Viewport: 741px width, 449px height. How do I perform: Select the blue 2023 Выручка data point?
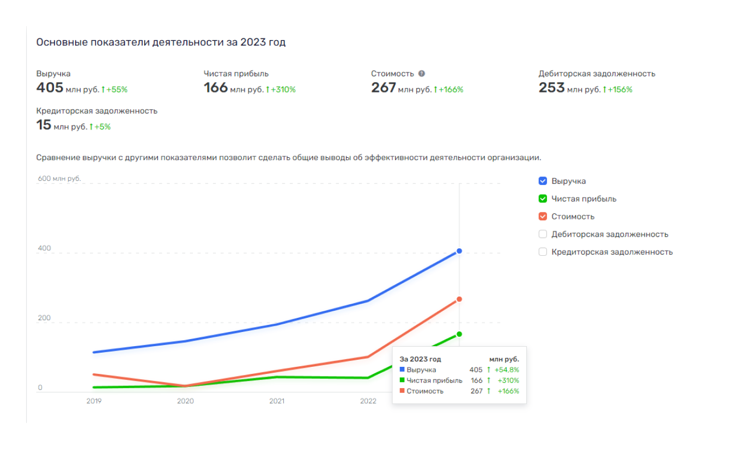click(x=459, y=251)
